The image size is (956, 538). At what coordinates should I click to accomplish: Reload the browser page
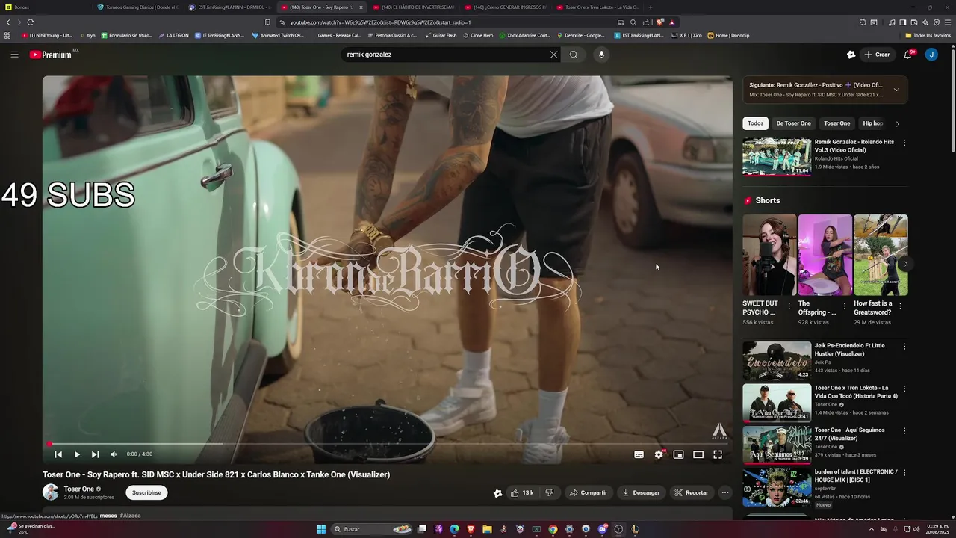coord(31,22)
